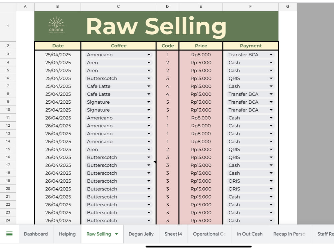Viewport: 334px width, 250px height.
Task: Select row 20 header
Action: [8, 189]
